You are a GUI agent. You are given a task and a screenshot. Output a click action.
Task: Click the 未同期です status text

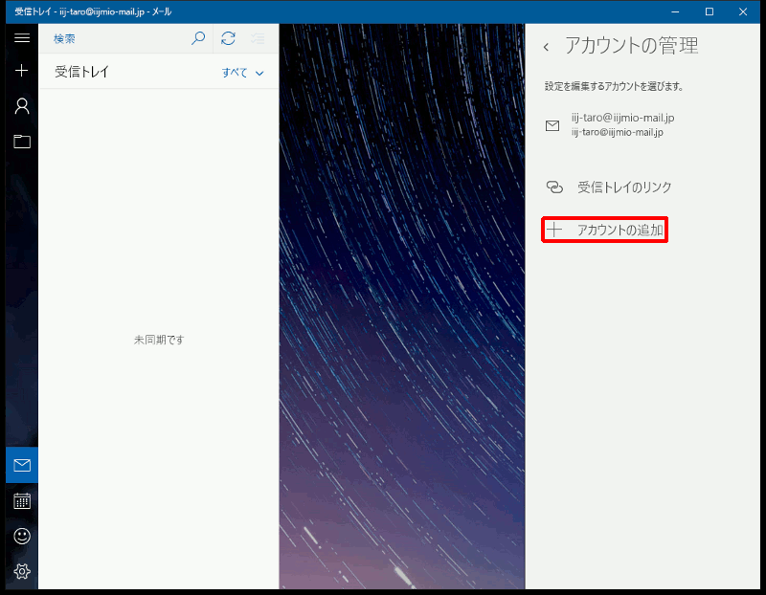[x=159, y=340]
